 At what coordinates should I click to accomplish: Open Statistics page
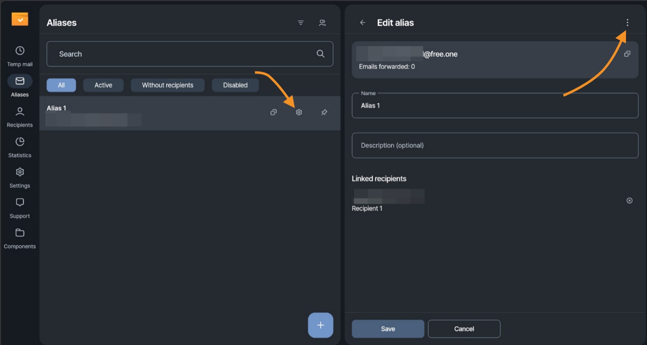20,147
